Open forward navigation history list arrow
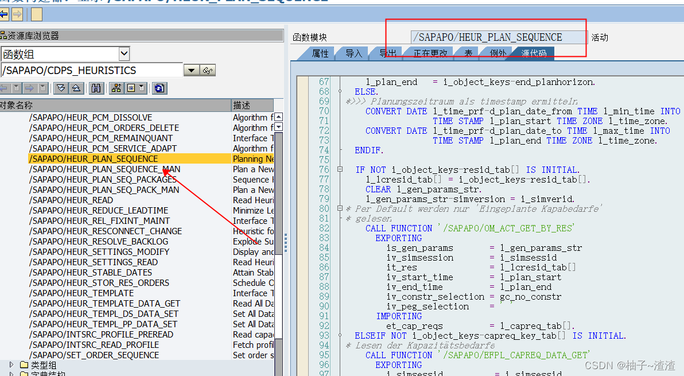Screen dimensions: 684x376 pos(42,88)
